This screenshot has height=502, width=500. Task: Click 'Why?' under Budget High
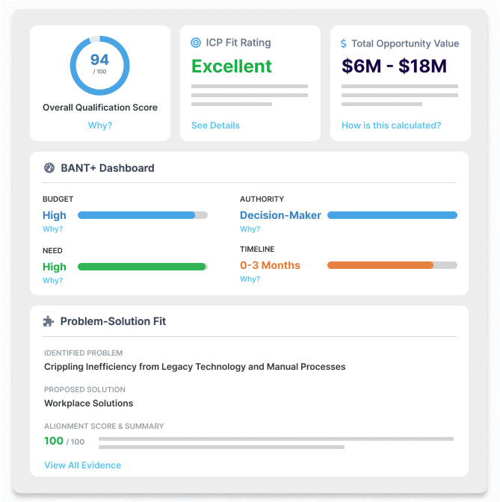52,229
